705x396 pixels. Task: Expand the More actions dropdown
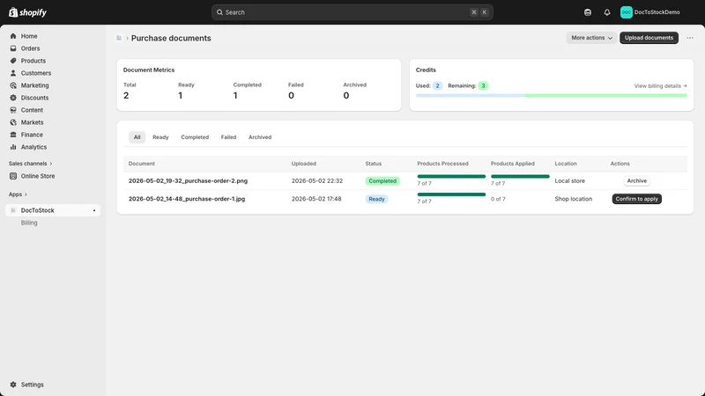tap(591, 38)
